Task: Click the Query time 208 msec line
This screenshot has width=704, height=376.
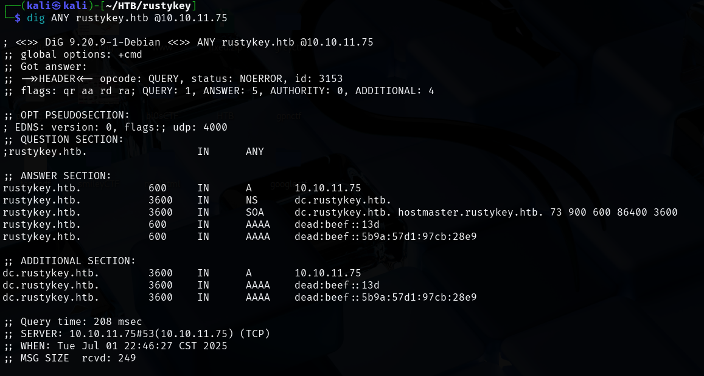Action: (78, 322)
